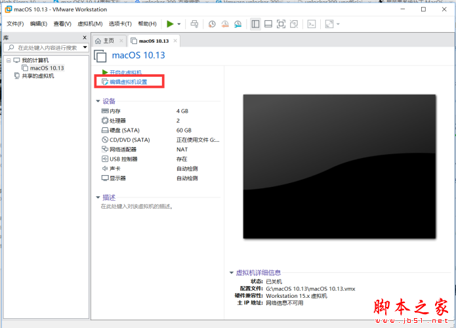Revert to snapshot toolbar icon
The image size is (456, 328).
click(225, 24)
